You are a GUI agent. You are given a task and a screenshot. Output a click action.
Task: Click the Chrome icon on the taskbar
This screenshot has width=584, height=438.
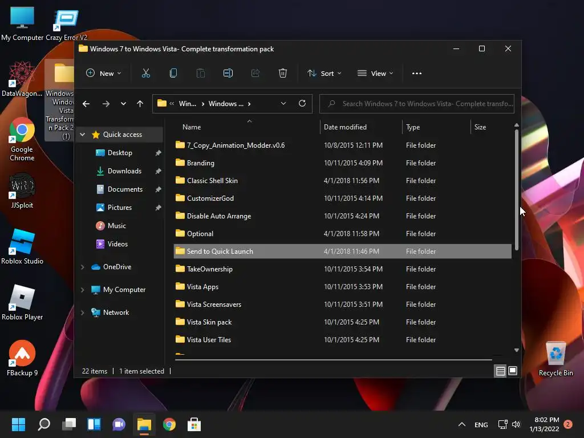[169, 424]
